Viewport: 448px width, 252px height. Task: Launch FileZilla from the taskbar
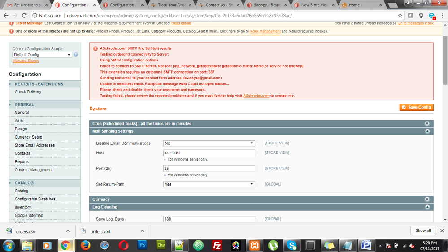217,245
